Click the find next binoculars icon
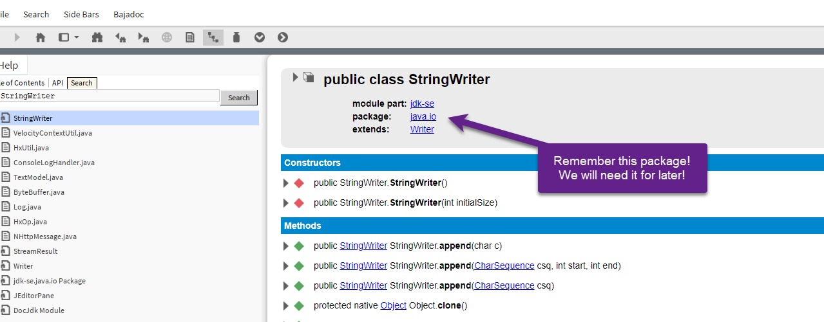 point(144,37)
